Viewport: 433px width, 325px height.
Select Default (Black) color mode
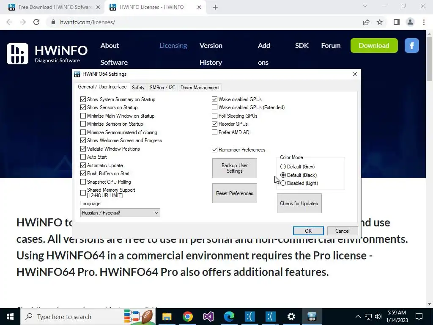(283, 175)
